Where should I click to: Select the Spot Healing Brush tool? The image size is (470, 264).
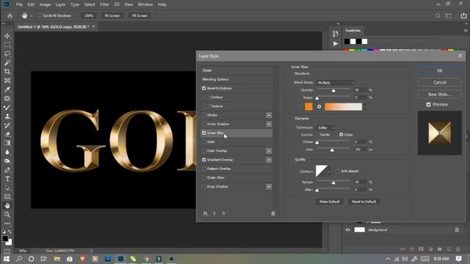[7, 98]
